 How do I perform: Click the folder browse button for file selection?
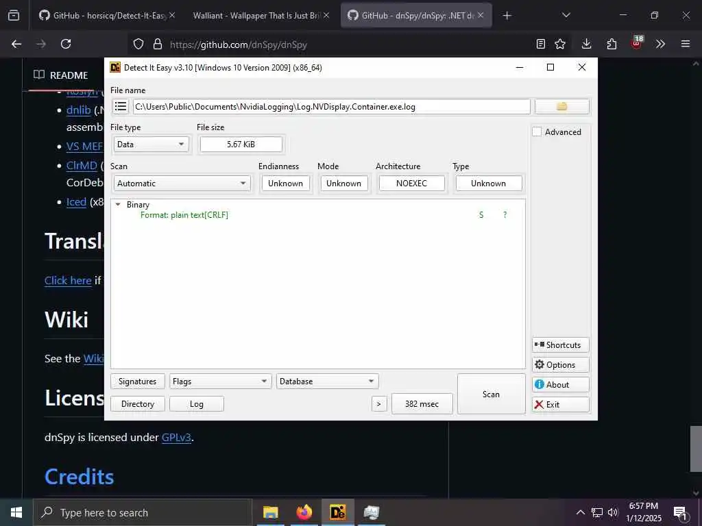click(562, 106)
